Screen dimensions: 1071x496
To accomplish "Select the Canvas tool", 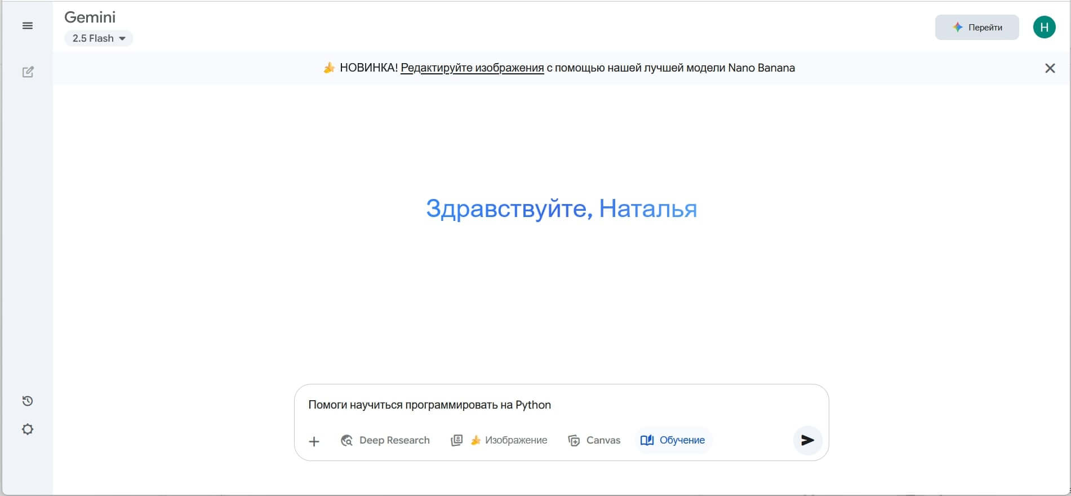I will (594, 440).
